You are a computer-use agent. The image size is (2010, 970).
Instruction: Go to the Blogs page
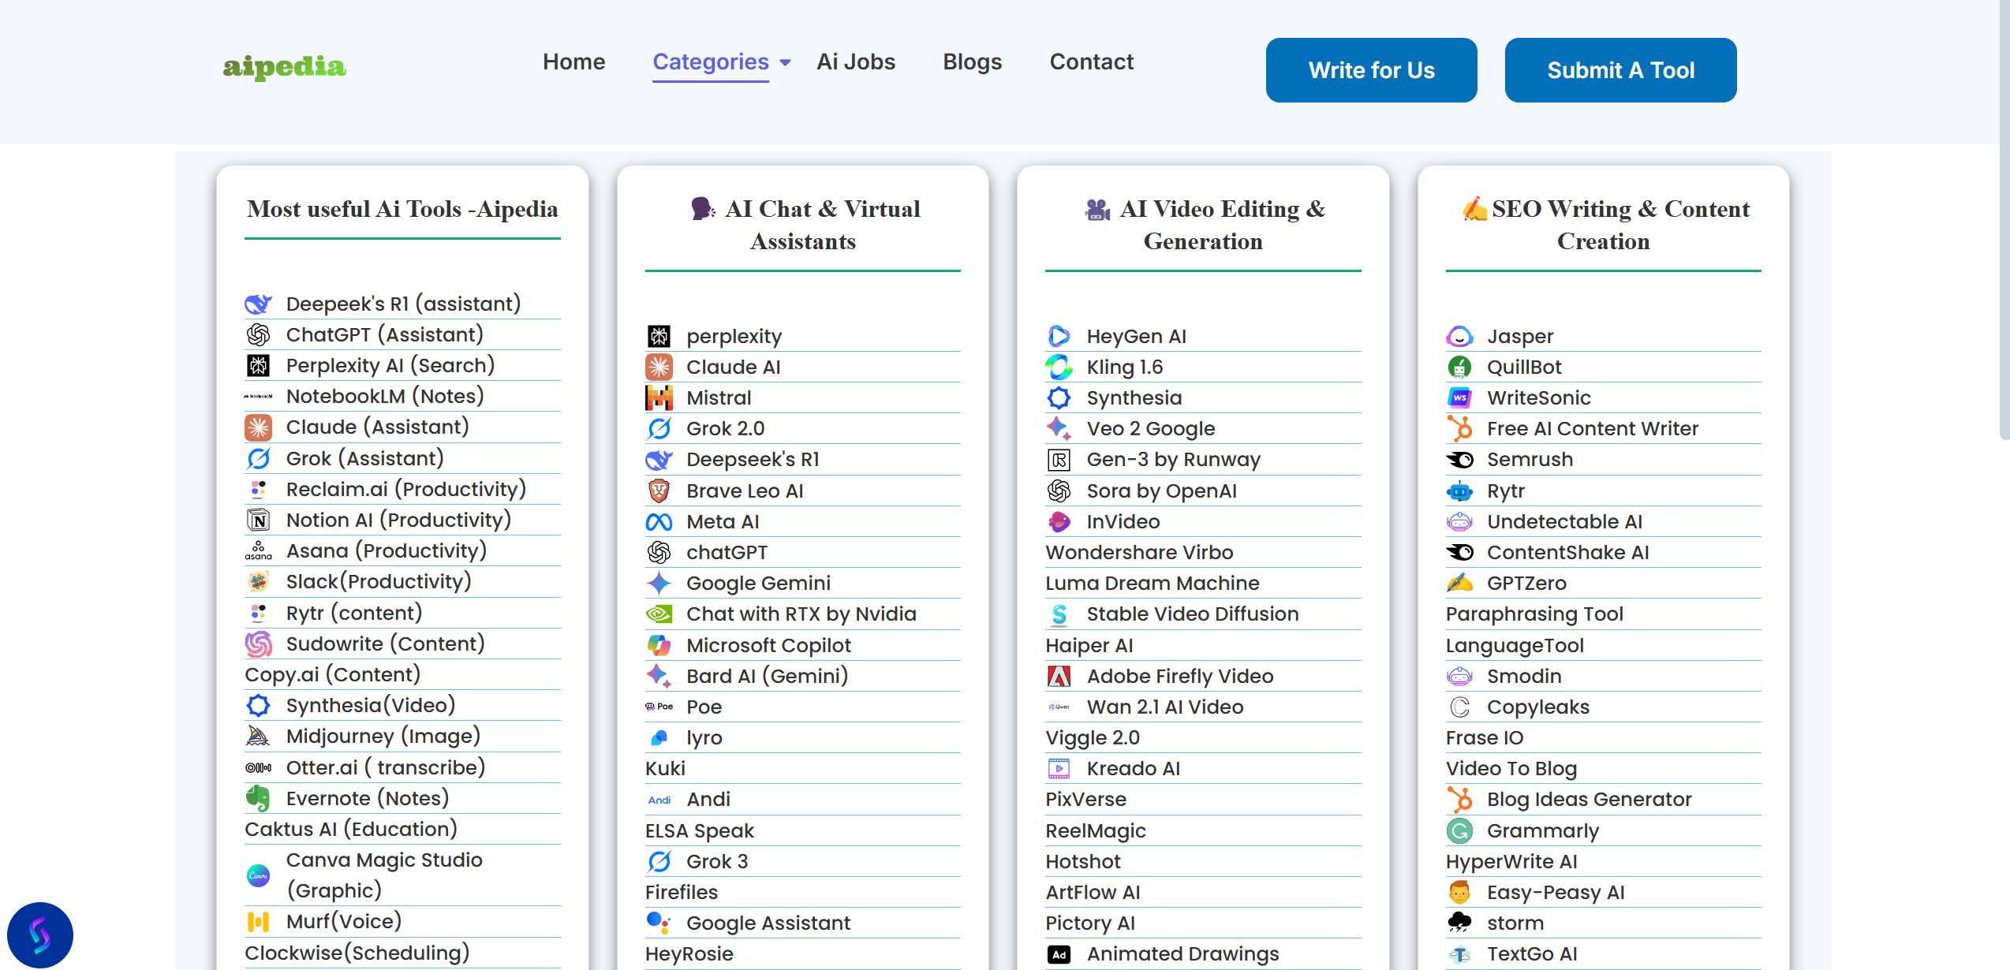tap(972, 62)
